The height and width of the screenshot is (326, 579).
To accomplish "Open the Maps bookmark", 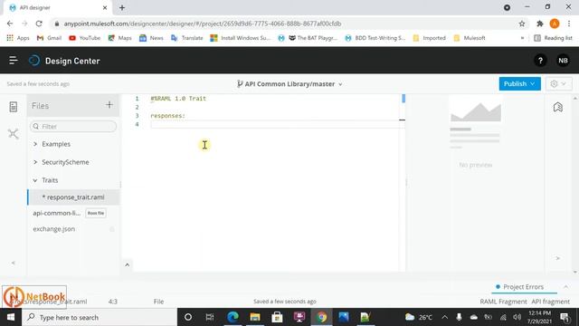I will pyautogui.click(x=119, y=38).
